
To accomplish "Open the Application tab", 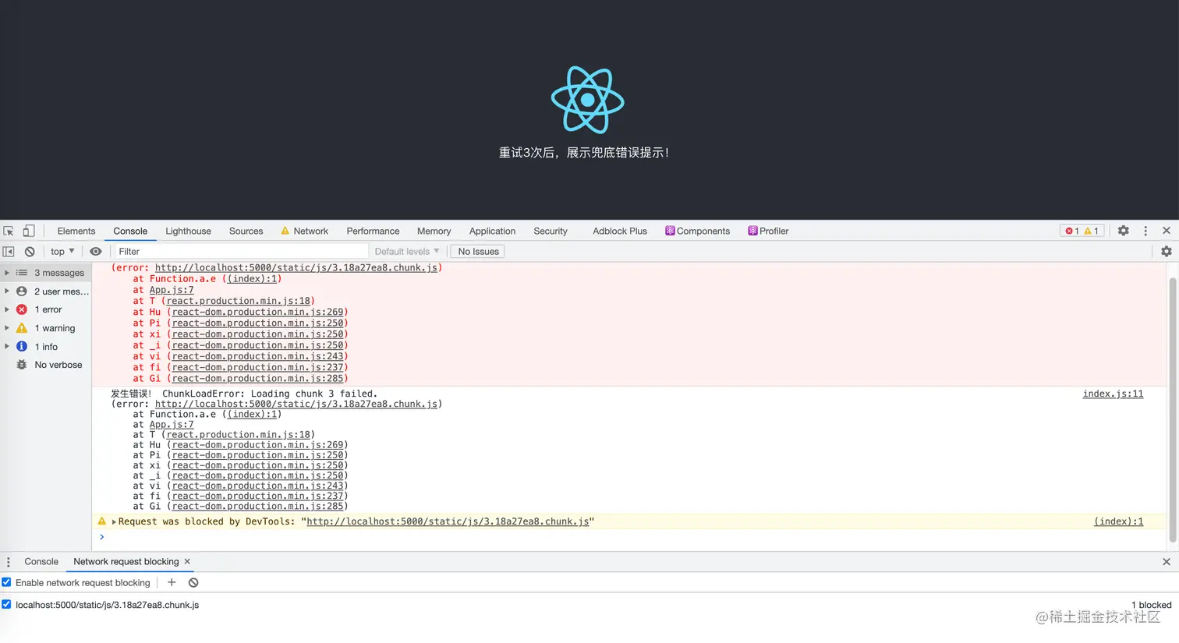I will coord(492,231).
